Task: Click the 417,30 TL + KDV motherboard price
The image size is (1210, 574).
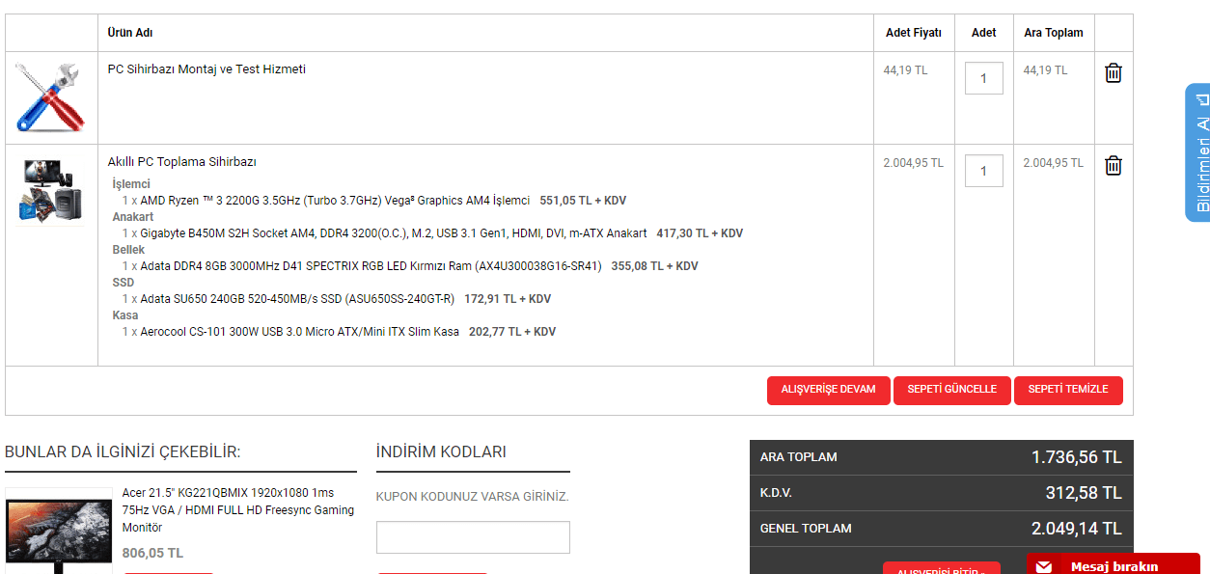Action: click(x=700, y=233)
